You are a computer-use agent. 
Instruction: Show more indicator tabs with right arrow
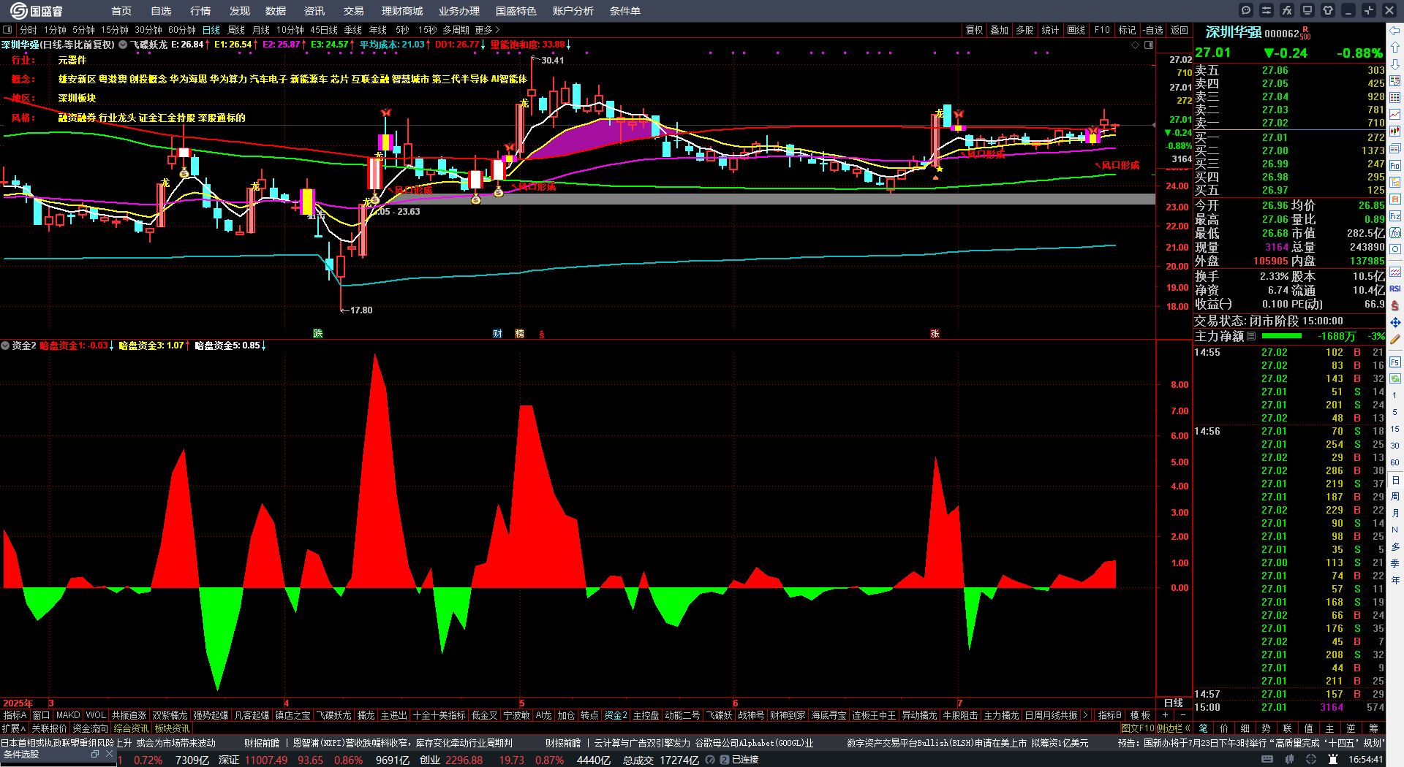pyautogui.click(x=1085, y=715)
